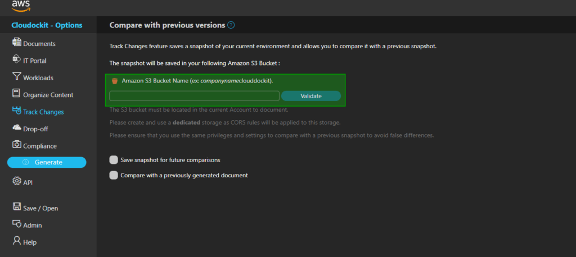Click the IT Portal sidebar icon
The height and width of the screenshot is (257, 576).
tap(17, 60)
